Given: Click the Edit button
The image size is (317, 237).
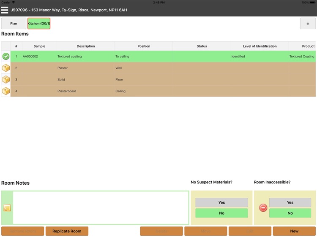Looking at the screenshot, I should [x=250, y=231].
